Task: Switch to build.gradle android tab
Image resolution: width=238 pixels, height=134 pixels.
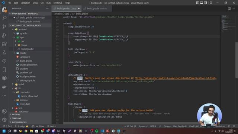Action: pos(97,9)
